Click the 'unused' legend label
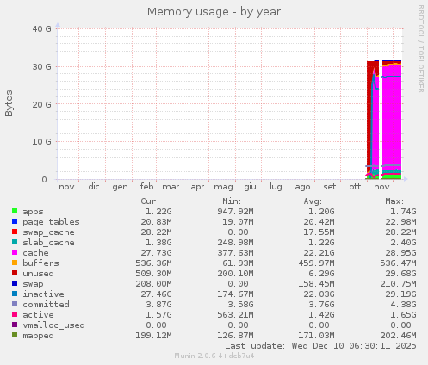Viewport: 428px width, 365px height. coord(38,274)
